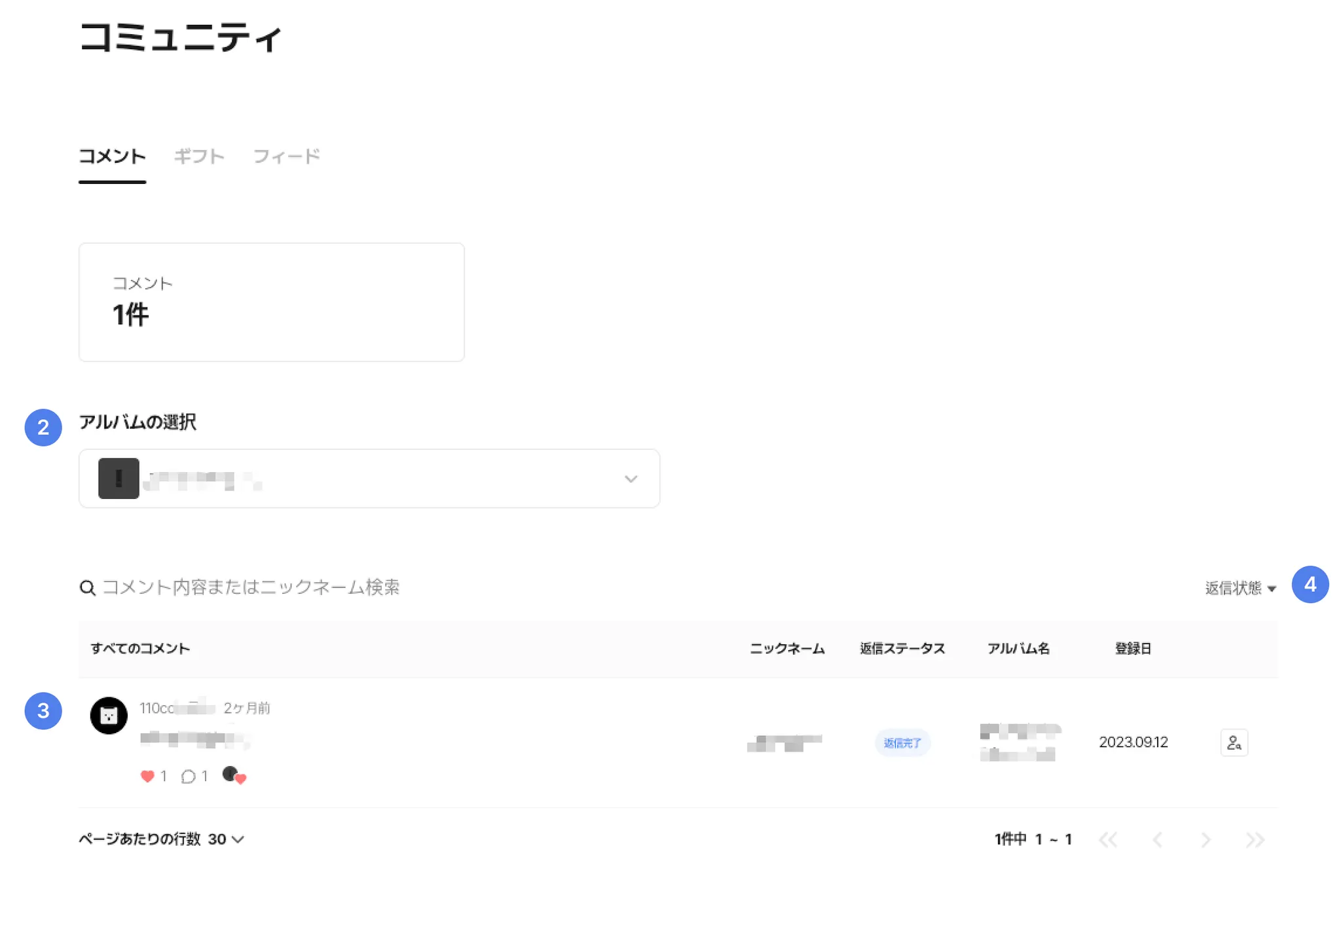The height and width of the screenshot is (950, 1341).
Task: Click the red heart like icon
Action: point(147,776)
